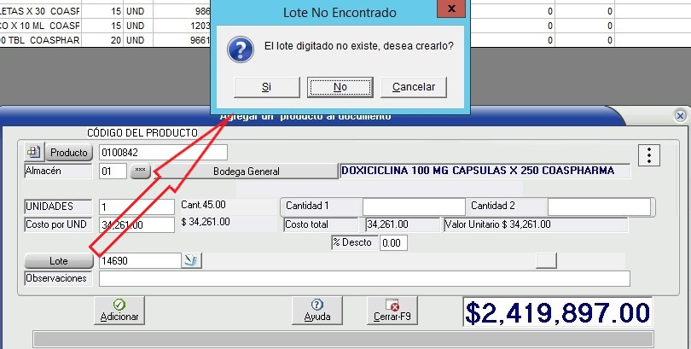
Task: Click Si to create the lot
Action: [x=266, y=87]
